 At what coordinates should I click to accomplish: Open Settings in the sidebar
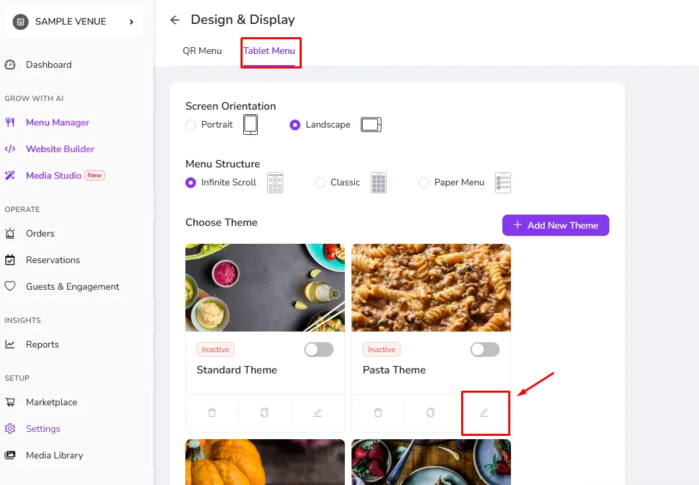pos(43,429)
